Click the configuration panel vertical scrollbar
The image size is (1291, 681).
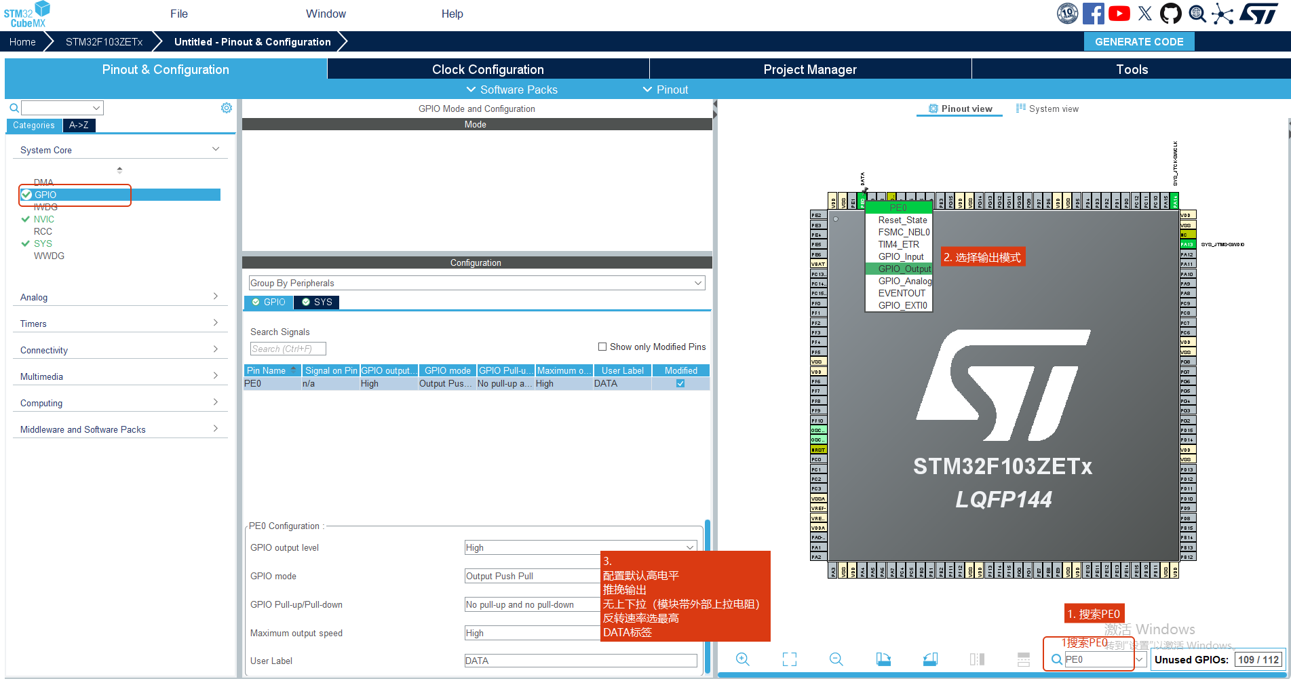pyautogui.click(x=708, y=597)
